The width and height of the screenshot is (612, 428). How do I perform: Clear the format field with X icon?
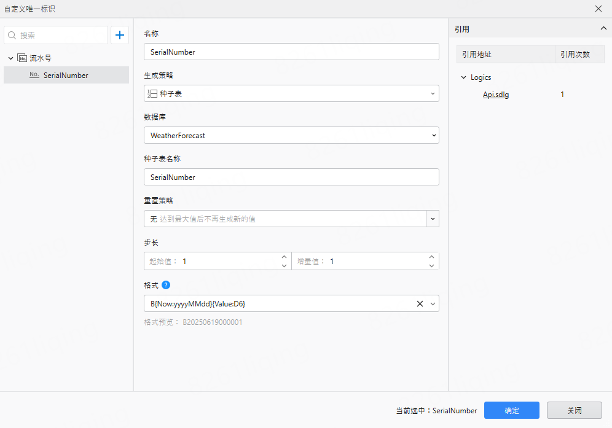[x=420, y=303]
